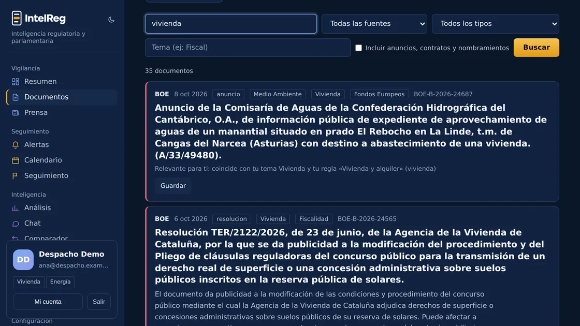Image resolution: width=580 pixels, height=326 pixels.
Task: Expand the Todas las fuentes dropdown
Action: 374,24
